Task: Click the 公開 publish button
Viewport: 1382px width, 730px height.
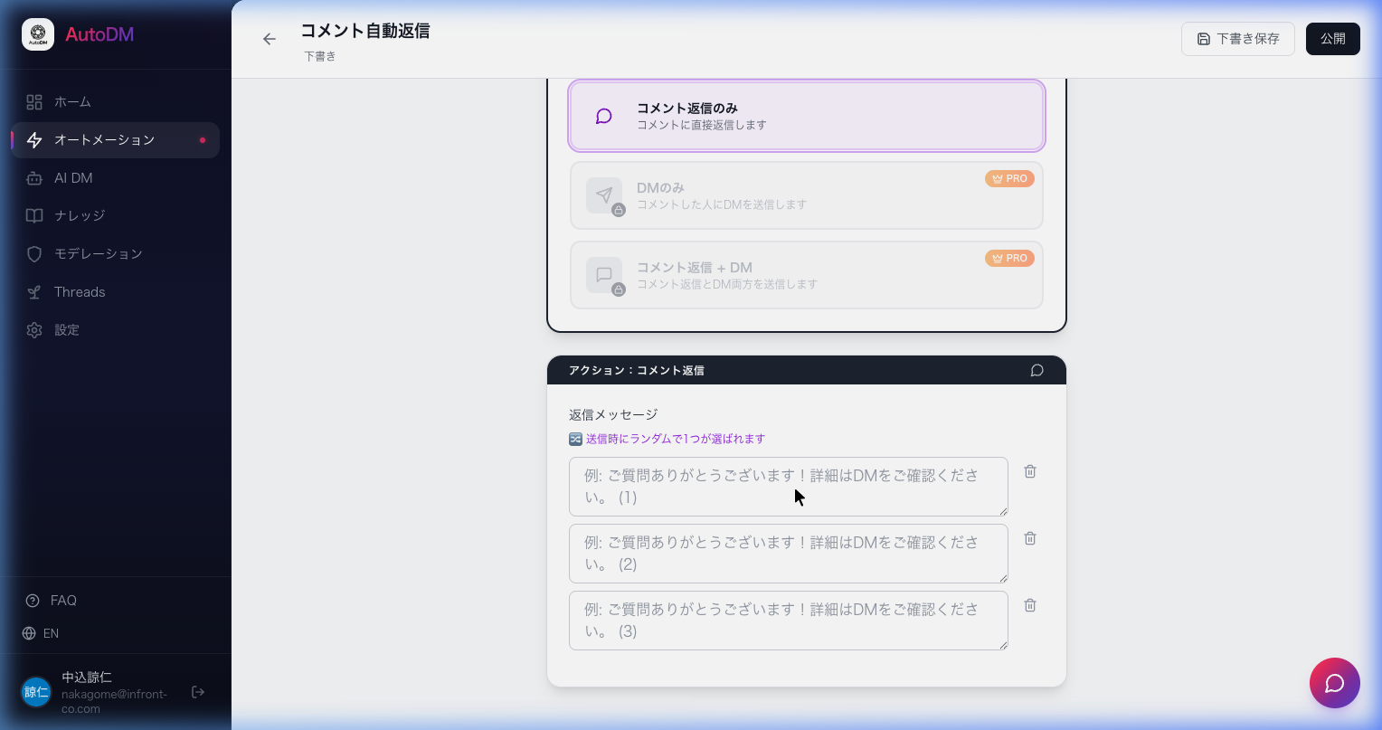Action: point(1333,39)
